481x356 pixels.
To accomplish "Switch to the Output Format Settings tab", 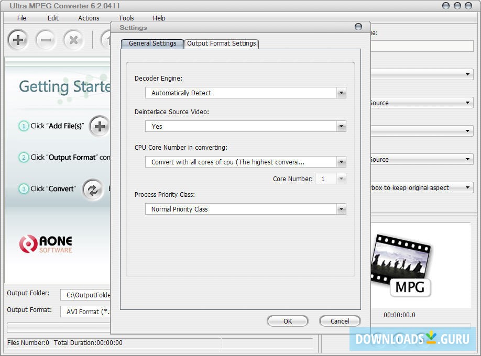I will (222, 43).
